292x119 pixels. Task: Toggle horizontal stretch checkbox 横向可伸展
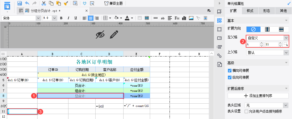point(230,71)
